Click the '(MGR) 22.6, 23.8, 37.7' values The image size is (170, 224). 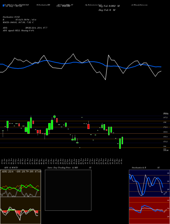[36, 28]
